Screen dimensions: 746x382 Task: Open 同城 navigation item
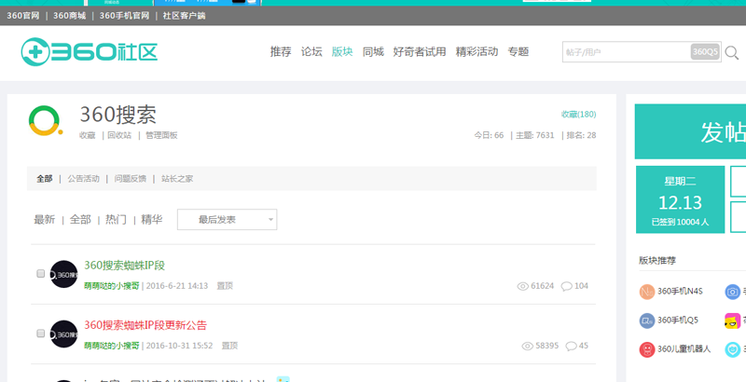(x=373, y=52)
